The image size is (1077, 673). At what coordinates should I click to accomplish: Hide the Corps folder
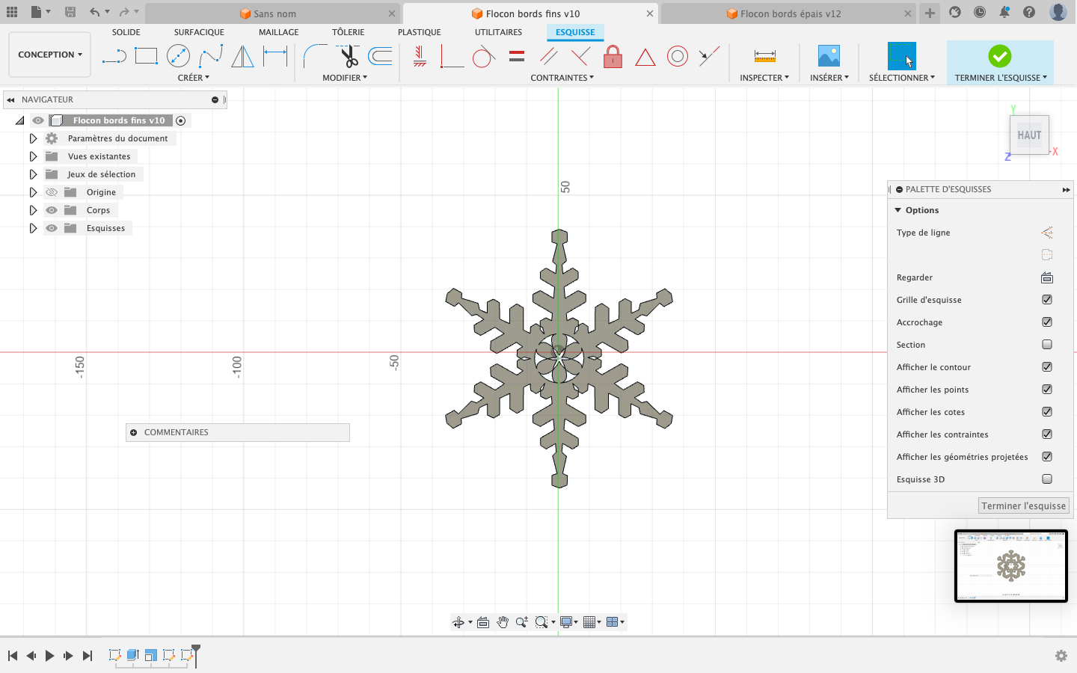coord(52,210)
